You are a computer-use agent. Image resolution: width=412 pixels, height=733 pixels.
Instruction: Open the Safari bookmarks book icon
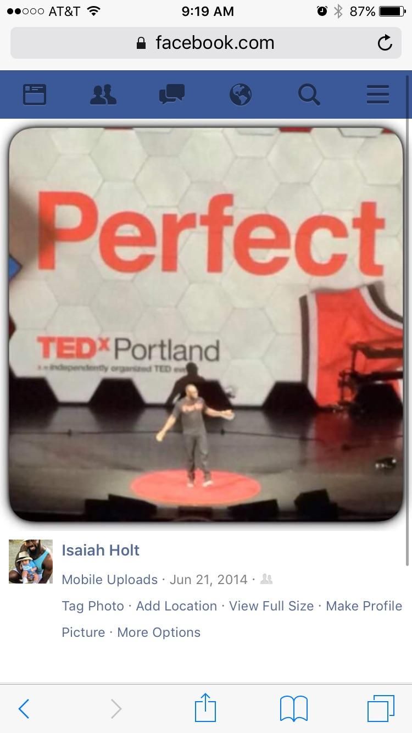coord(294,709)
